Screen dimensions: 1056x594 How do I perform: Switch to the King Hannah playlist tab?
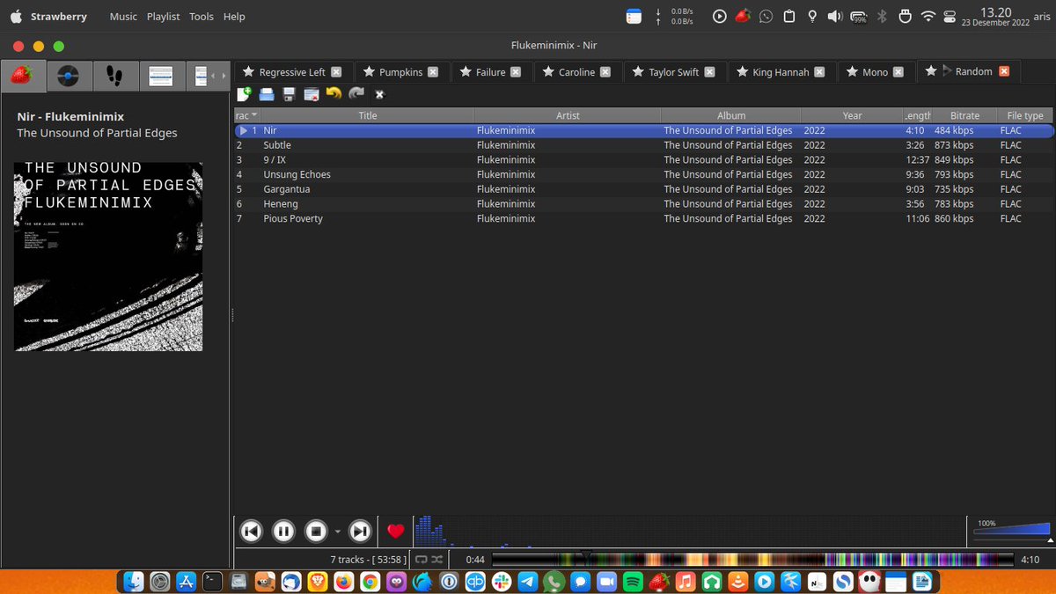pos(781,72)
